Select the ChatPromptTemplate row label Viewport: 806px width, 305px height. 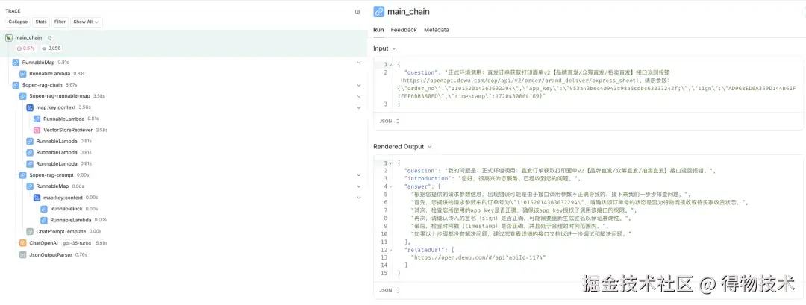[x=61, y=232]
